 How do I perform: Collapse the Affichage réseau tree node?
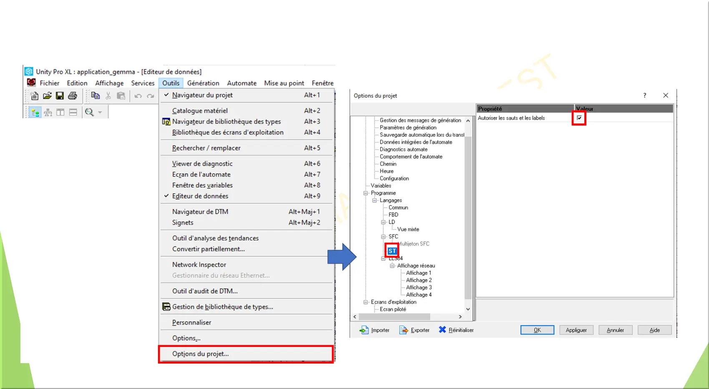pos(392,266)
